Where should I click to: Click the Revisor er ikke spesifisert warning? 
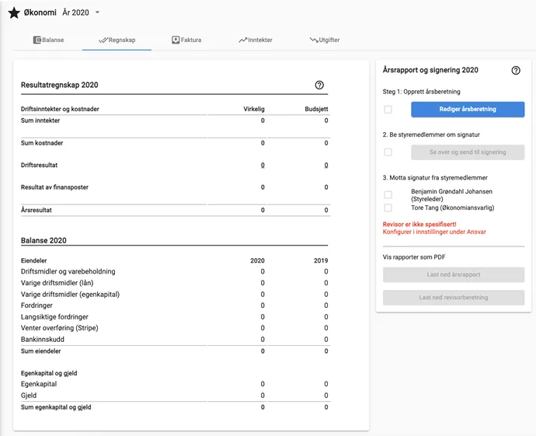pyautogui.click(x=419, y=225)
